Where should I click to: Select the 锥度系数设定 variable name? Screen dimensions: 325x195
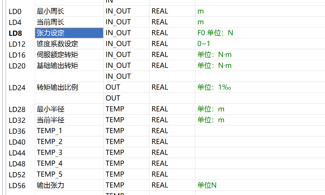pos(57,44)
